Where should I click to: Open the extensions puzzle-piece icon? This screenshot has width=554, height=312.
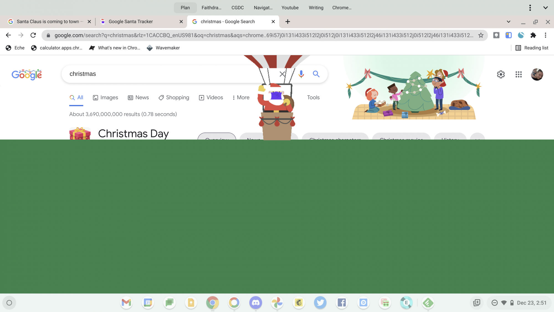(534, 35)
